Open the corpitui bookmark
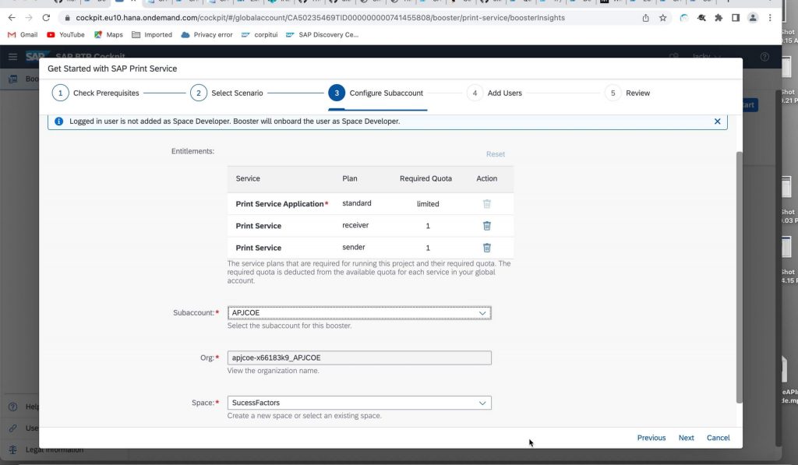798x465 pixels. point(260,34)
